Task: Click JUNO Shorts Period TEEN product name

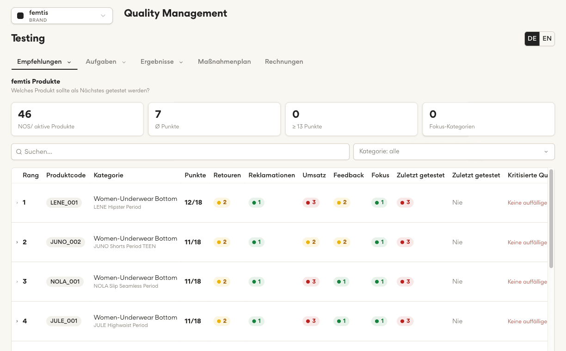Action: [x=125, y=247]
